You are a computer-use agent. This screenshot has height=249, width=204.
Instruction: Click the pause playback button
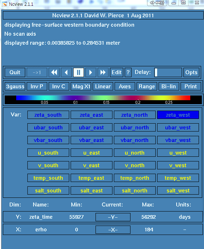(x=79, y=72)
